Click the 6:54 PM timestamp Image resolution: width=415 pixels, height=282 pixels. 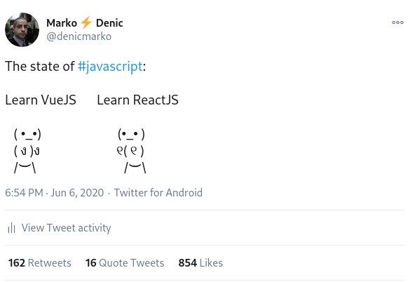(x=24, y=193)
